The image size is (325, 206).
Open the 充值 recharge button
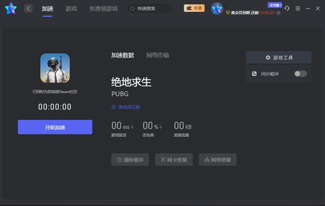pos(194,8)
